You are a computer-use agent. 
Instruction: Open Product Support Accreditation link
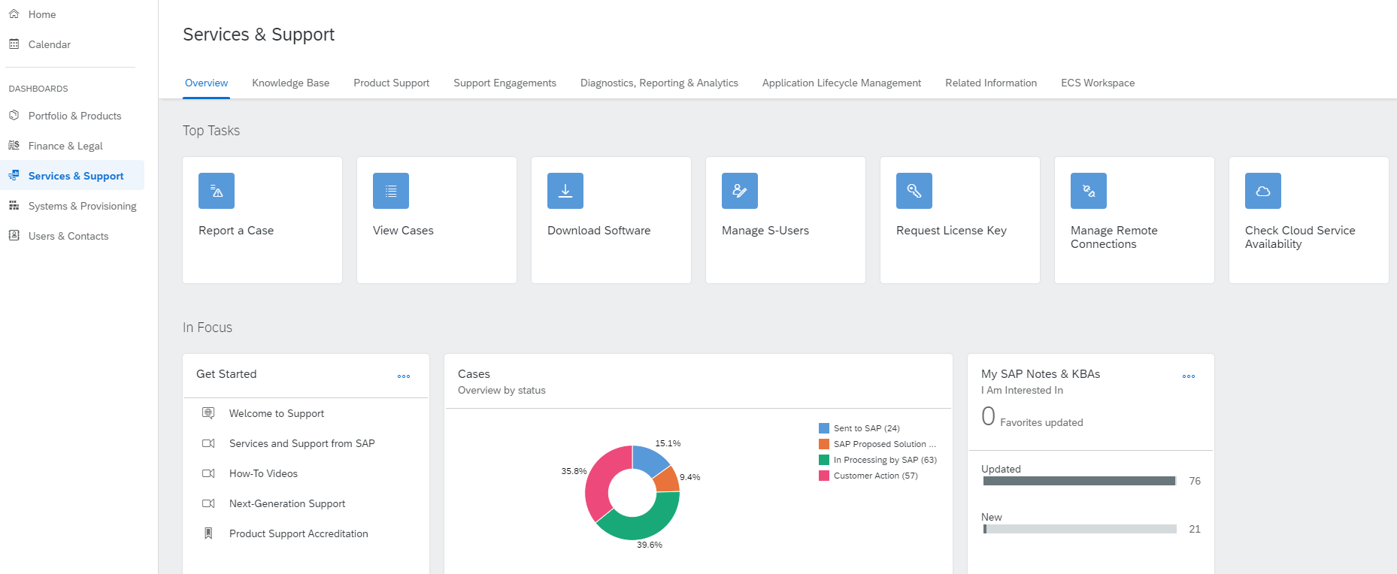298,533
